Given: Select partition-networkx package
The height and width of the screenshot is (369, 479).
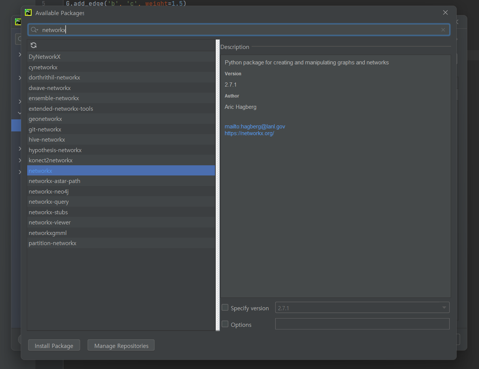Looking at the screenshot, I should pyautogui.click(x=121, y=243).
